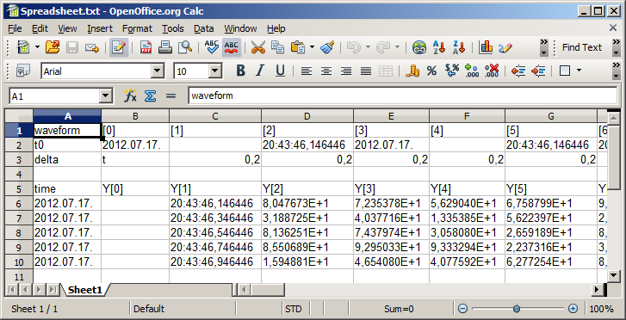Zoom out with minus button
626x320 pixels.
(x=462, y=309)
